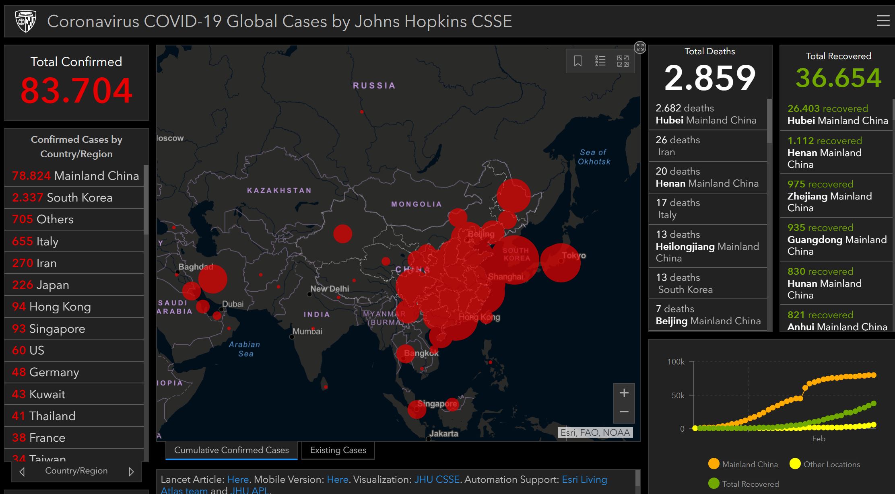Select US 60 row

(74, 350)
